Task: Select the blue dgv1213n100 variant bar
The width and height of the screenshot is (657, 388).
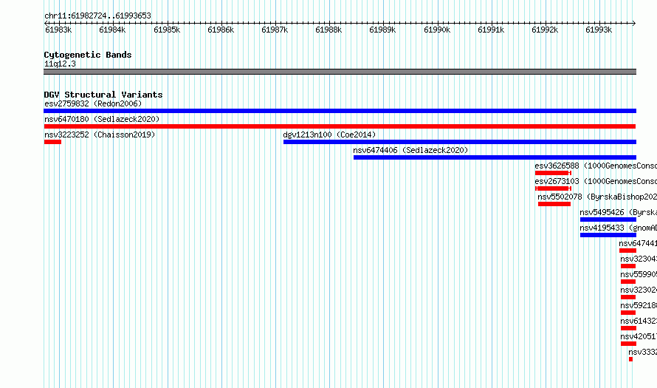Action: [x=460, y=142]
